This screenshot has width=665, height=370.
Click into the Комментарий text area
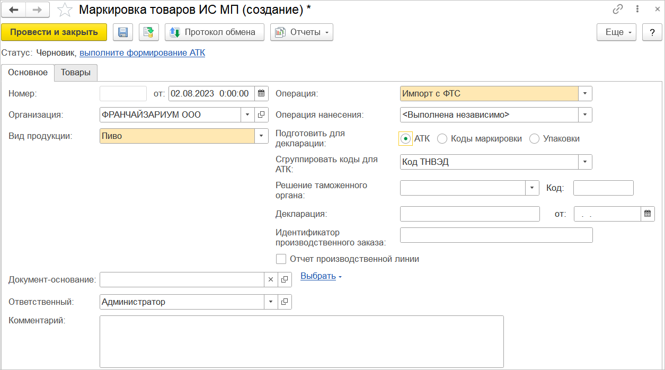coord(301,341)
